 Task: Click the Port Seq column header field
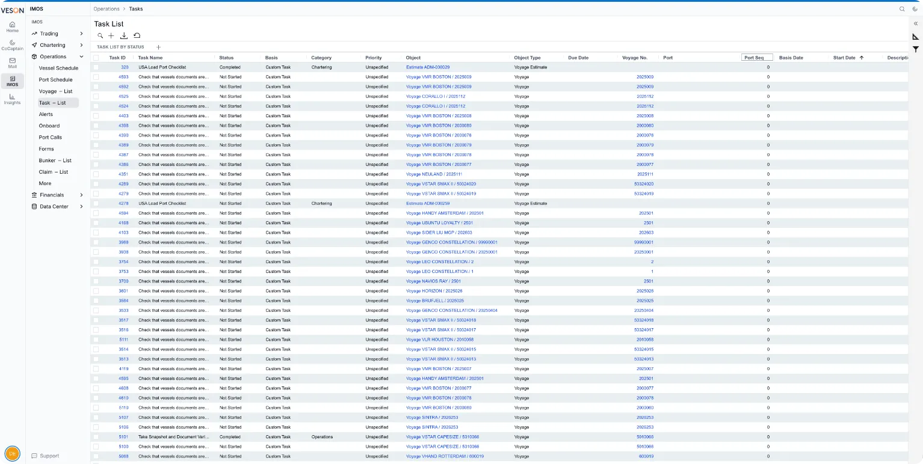click(757, 58)
